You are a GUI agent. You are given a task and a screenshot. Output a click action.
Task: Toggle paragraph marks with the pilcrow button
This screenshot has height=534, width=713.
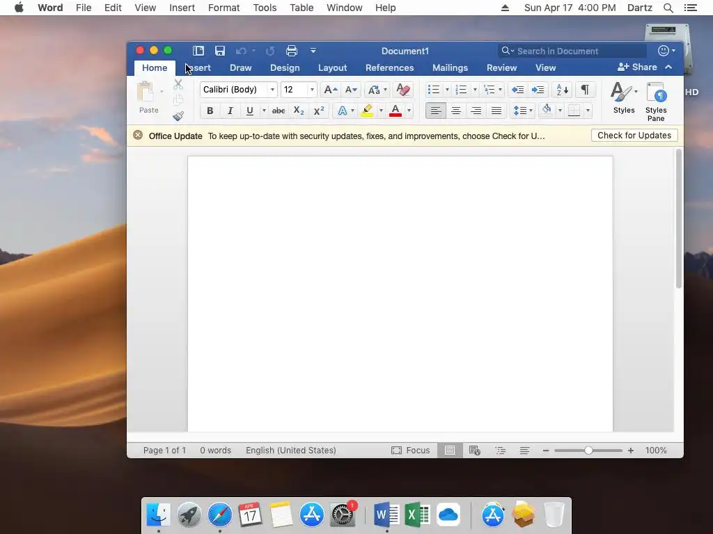point(585,90)
